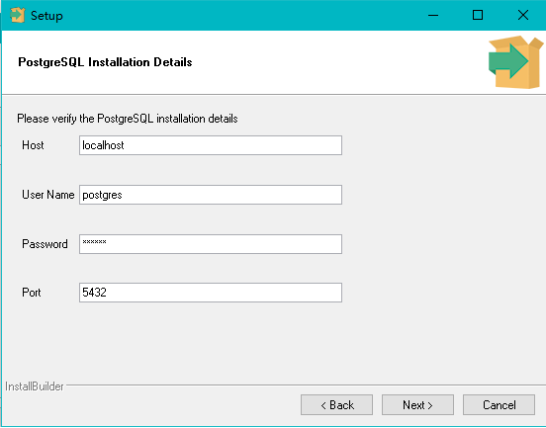
Task: Click the Setup title text in title bar
Action: pyautogui.click(x=46, y=16)
